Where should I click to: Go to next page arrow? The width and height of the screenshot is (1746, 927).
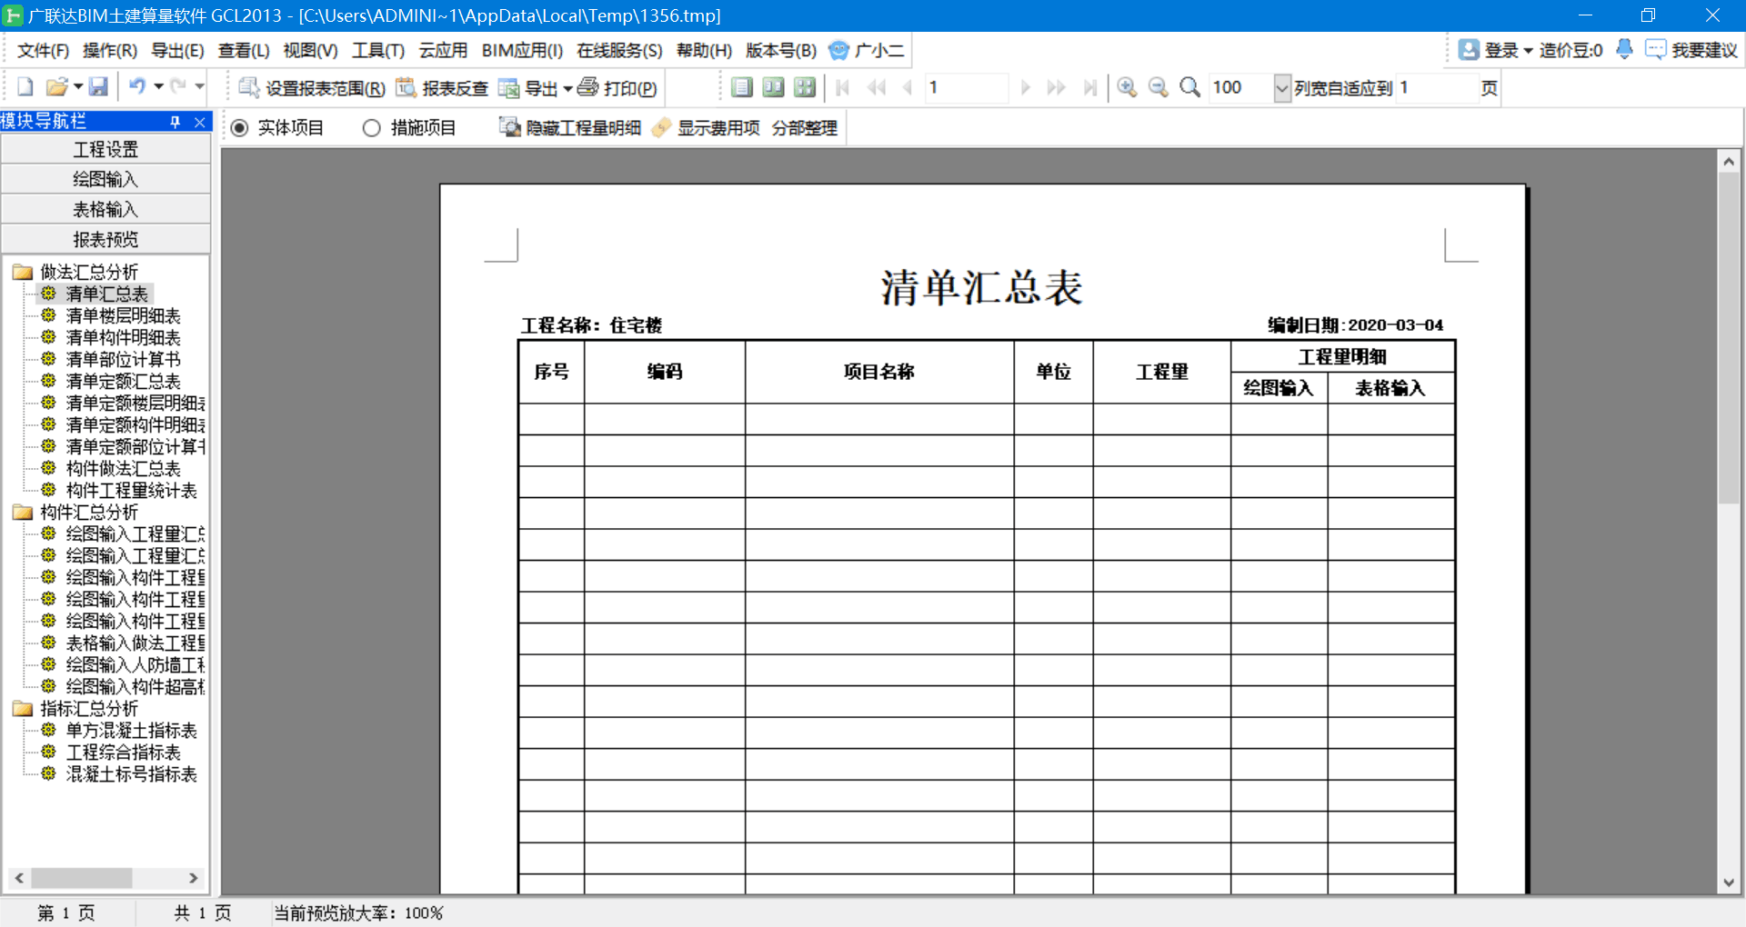pyautogui.click(x=1025, y=87)
